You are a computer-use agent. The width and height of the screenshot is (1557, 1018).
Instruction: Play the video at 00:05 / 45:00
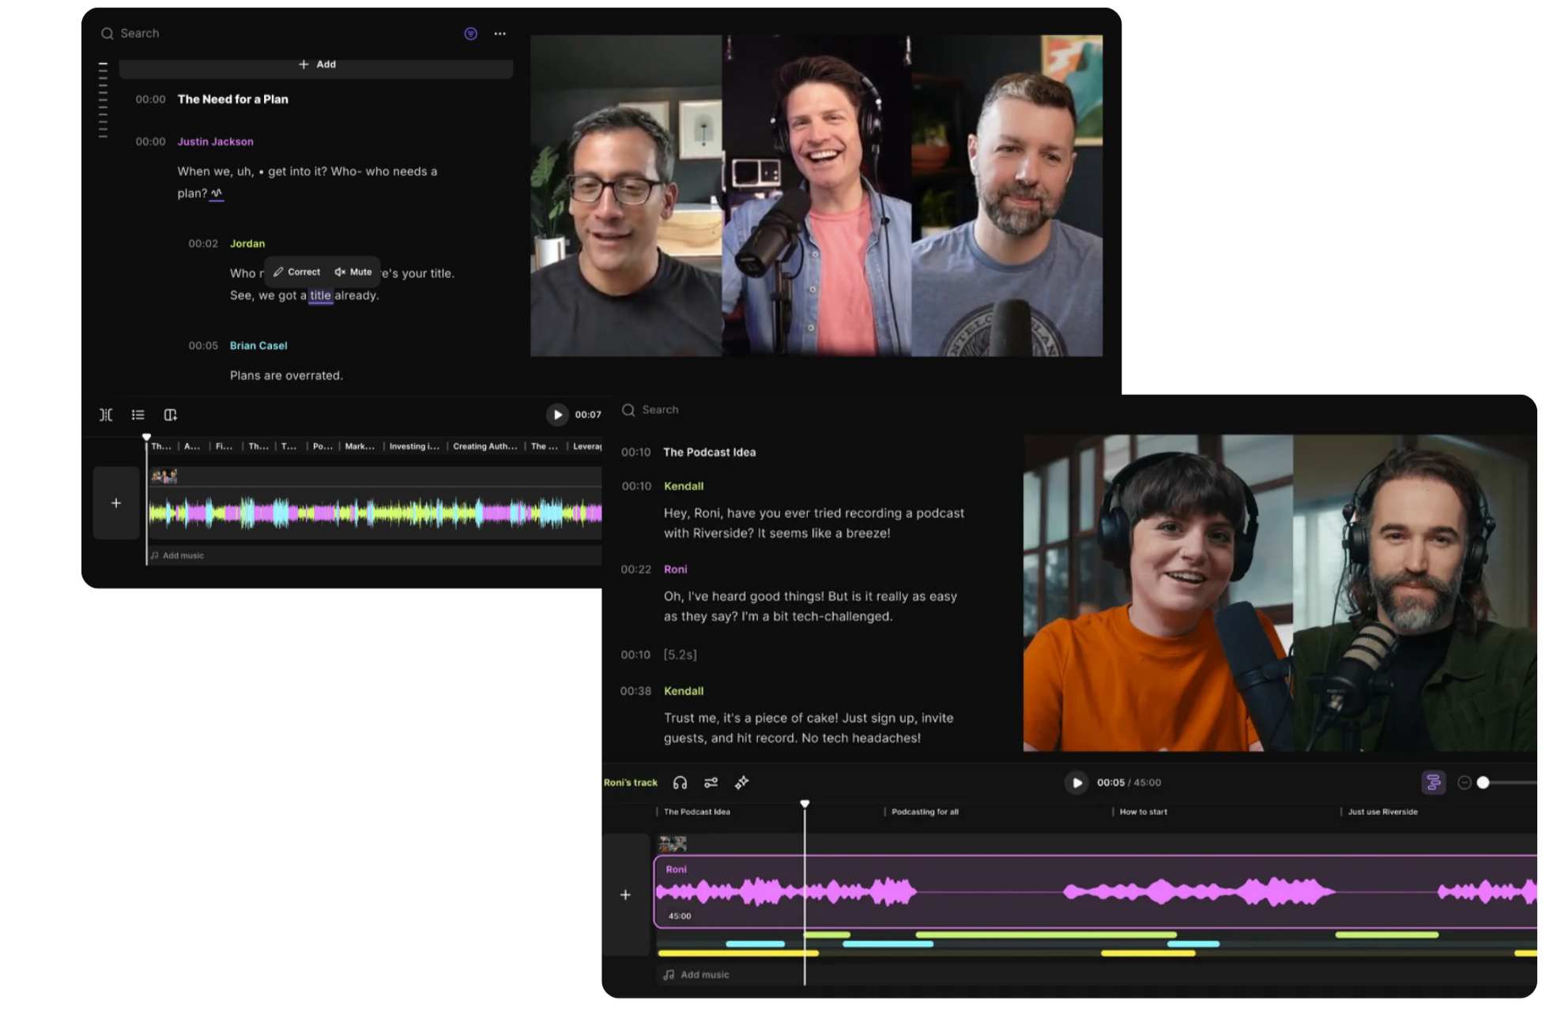(x=1076, y=783)
